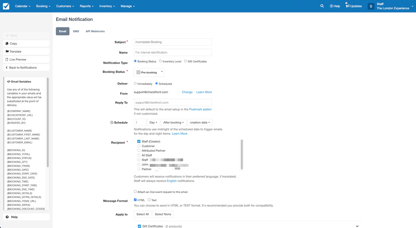The height and width of the screenshot is (228, 416).
Task: Enable the Text message format checkbox
Action: (x=149, y=200)
